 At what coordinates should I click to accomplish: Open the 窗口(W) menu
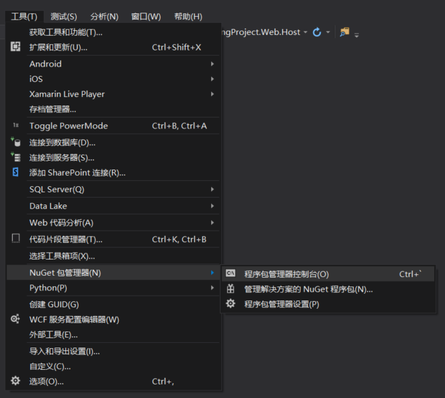[x=146, y=17]
